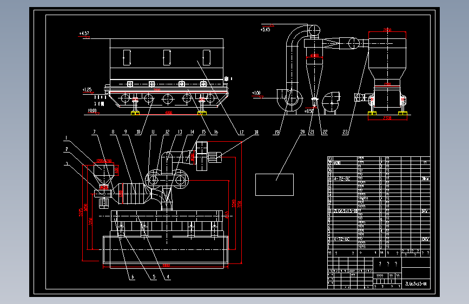Pick leader callout number 21
Image resolution: width=469 pixels, height=304 pixels.
[312, 132]
